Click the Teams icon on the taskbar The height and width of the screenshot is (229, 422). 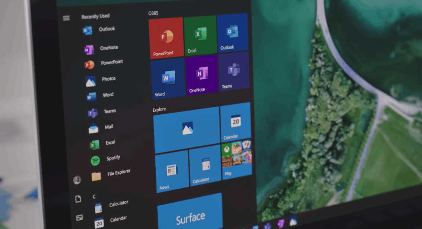267,226
